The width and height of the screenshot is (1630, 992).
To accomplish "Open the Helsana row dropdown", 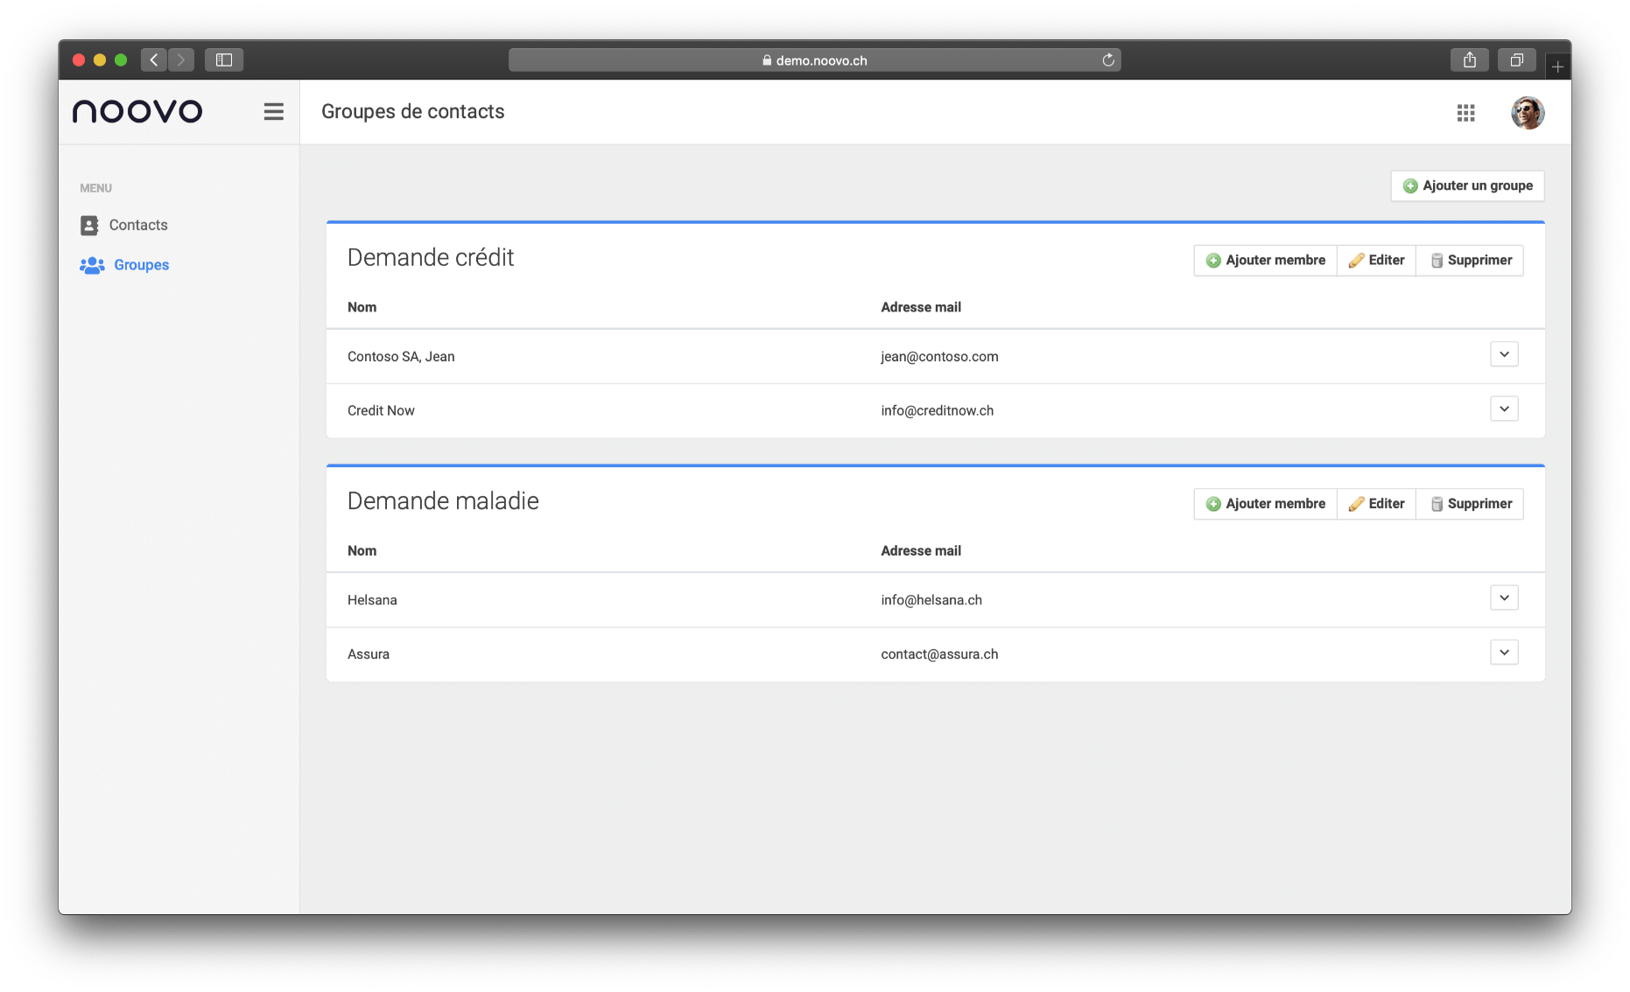I will point(1503,598).
